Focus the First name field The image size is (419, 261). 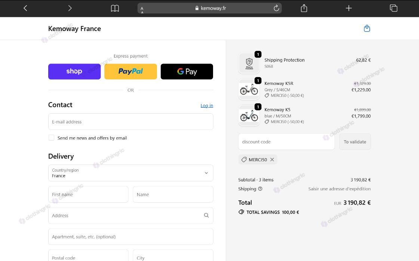[89, 194]
